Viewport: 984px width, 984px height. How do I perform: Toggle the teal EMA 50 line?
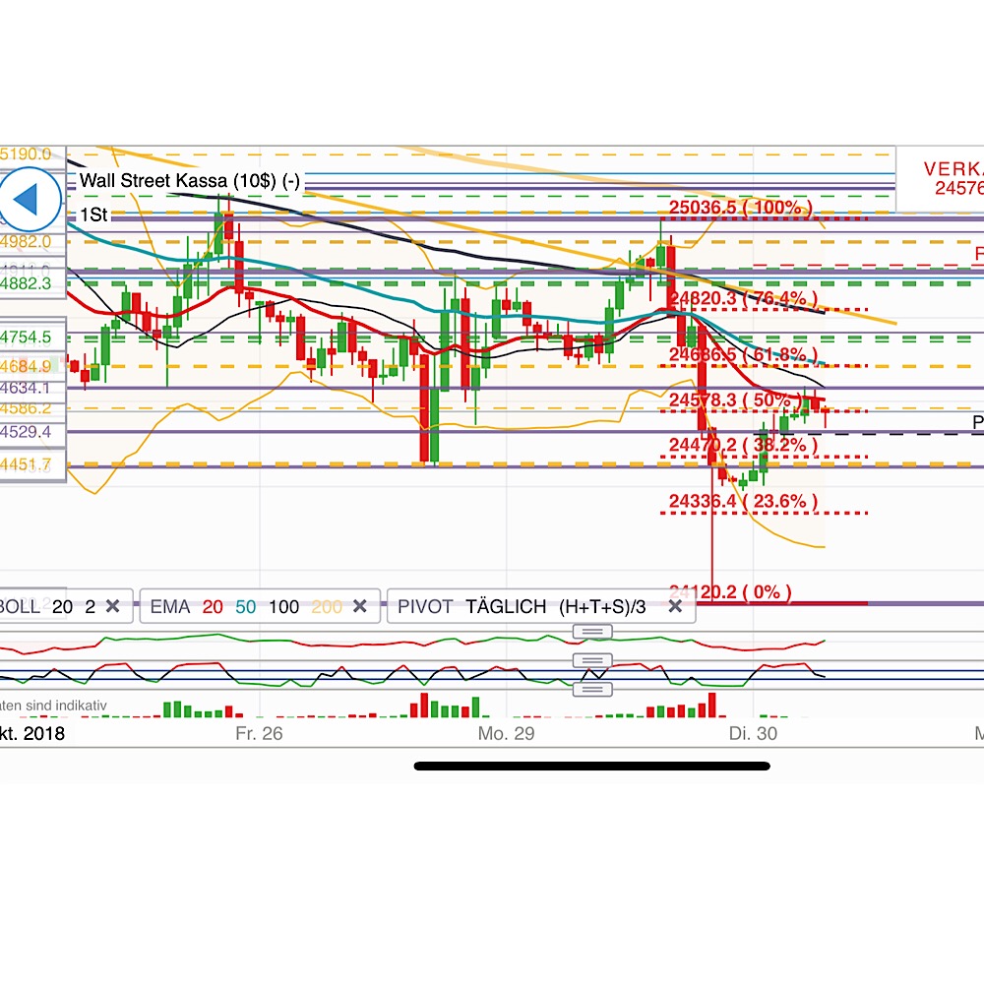point(247,607)
